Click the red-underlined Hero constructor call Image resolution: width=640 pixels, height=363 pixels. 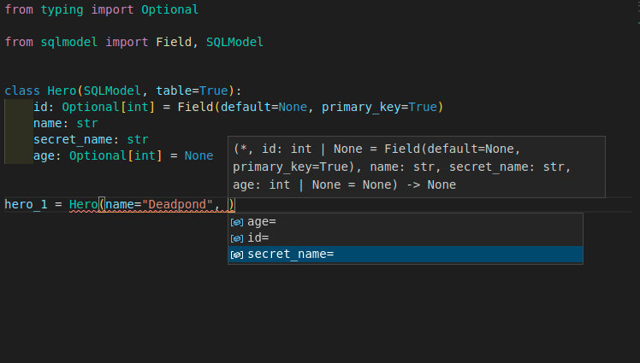coord(84,205)
